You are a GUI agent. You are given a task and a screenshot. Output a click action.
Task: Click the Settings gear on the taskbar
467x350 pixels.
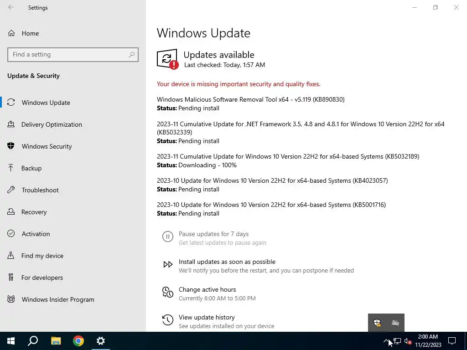(101, 341)
